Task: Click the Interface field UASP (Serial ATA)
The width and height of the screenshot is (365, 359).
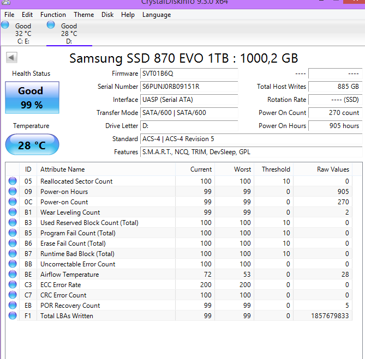Action: [189, 100]
